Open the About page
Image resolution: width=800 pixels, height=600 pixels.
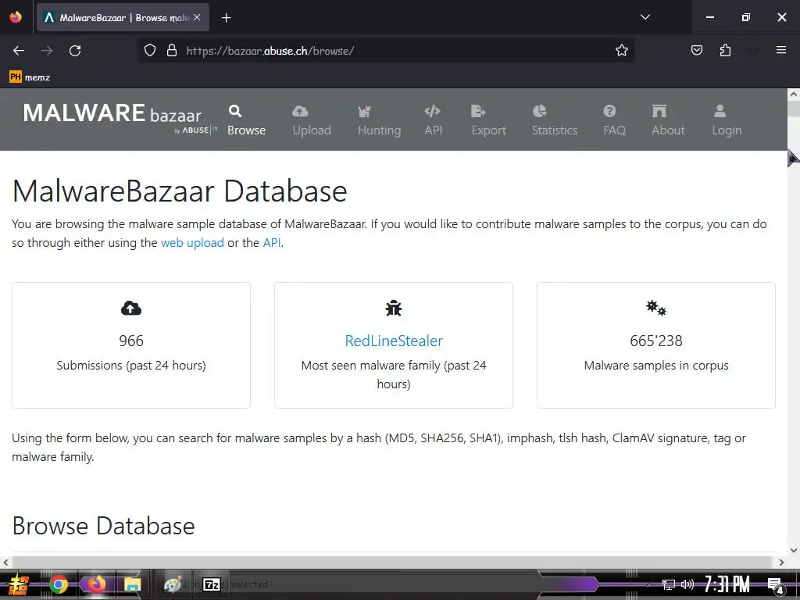click(668, 120)
